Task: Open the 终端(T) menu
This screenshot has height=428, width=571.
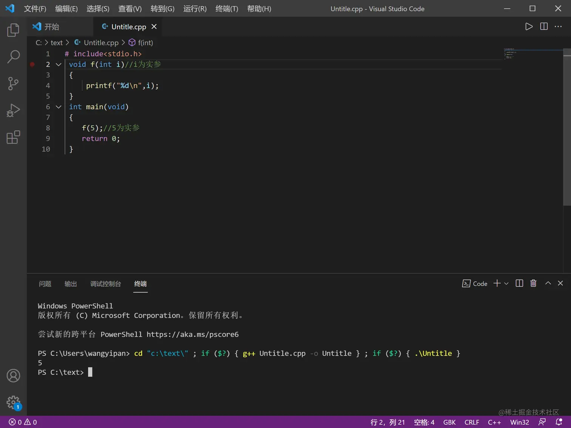Action: click(227, 9)
